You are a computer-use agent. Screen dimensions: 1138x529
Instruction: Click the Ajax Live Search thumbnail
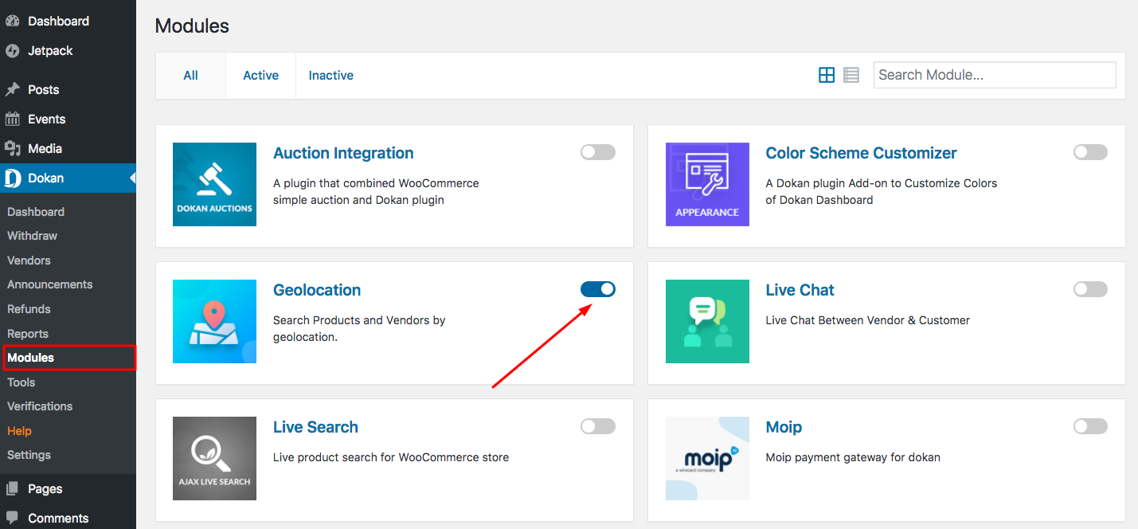point(214,458)
